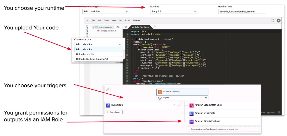Select the exampro-events function box
The image size is (287, 136).
click(182, 92)
